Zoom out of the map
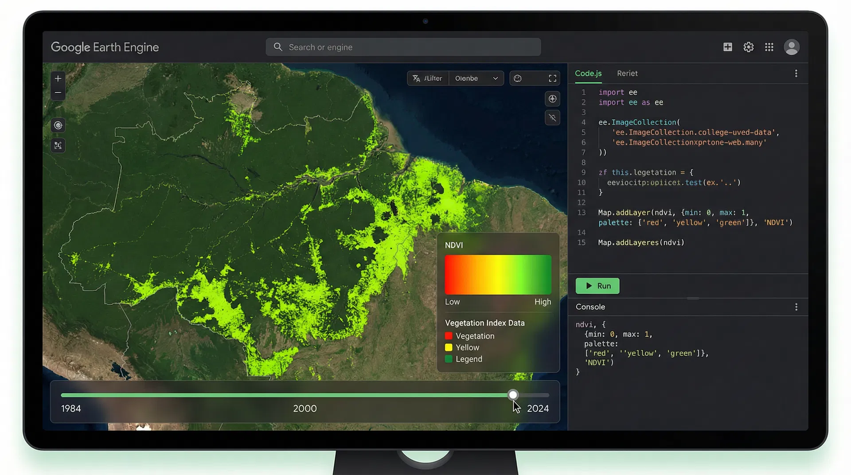The image size is (851, 475). pyautogui.click(x=58, y=93)
